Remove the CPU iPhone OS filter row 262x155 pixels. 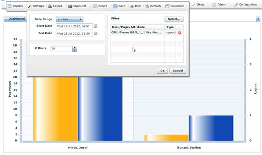(x=179, y=33)
